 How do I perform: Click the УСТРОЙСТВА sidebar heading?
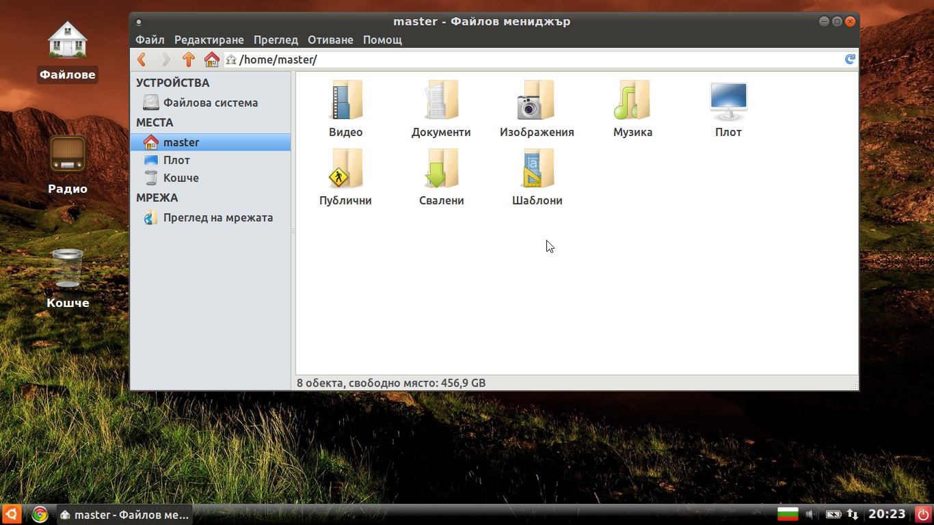[x=173, y=83]
